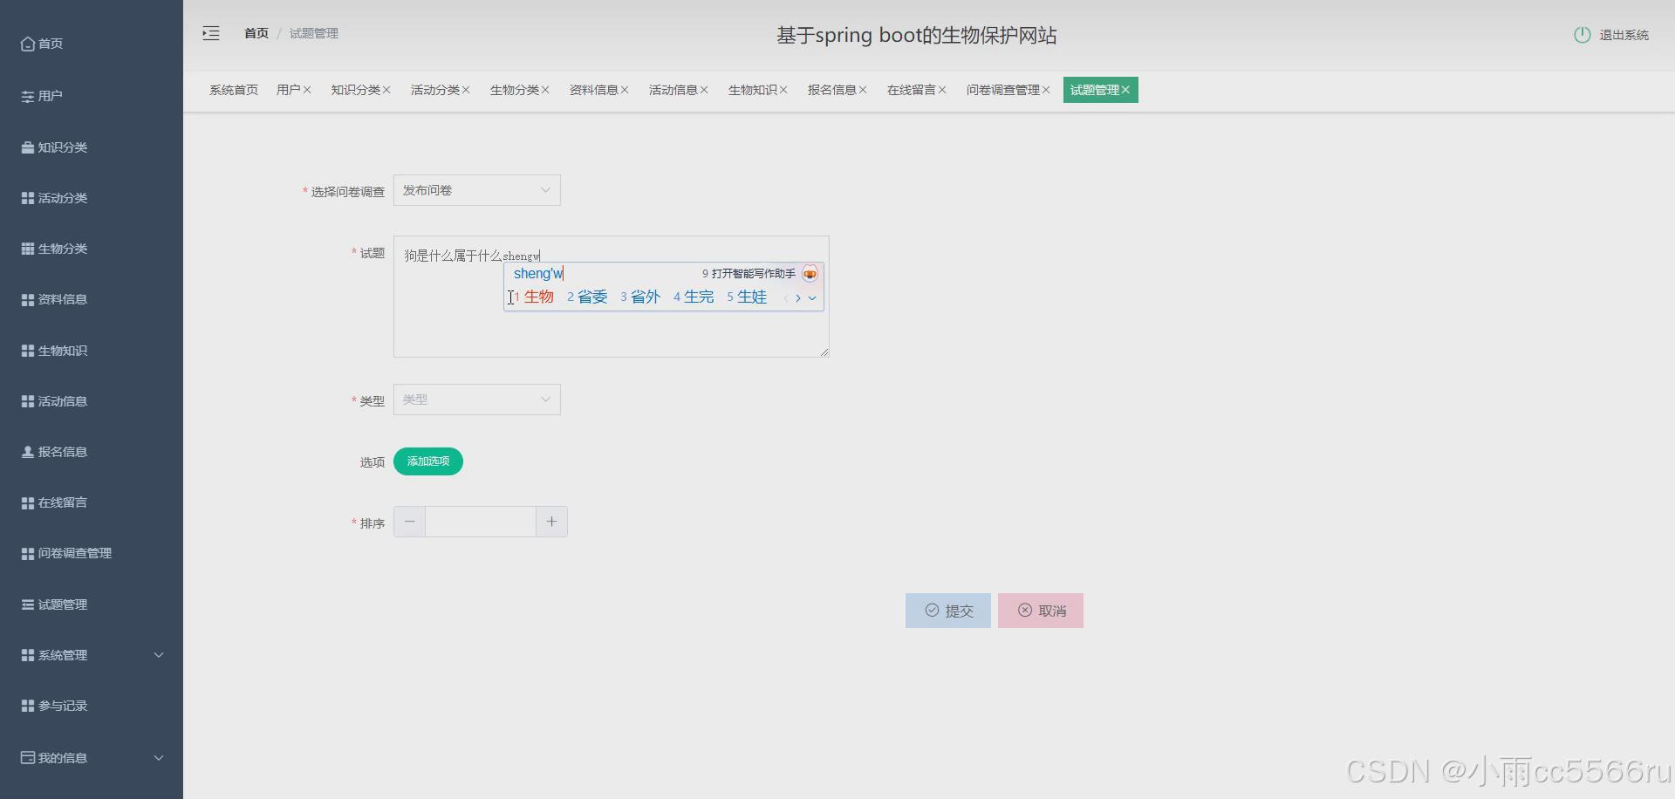1675x799 pixels.
Task: Click 首页 in the breadcrumb
Action: pos(256,33)
